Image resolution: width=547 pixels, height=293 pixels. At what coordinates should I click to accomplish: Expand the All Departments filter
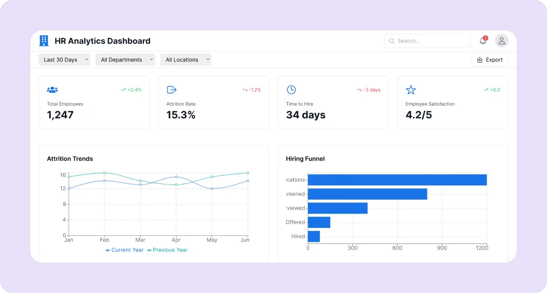[x=125, y=60]
